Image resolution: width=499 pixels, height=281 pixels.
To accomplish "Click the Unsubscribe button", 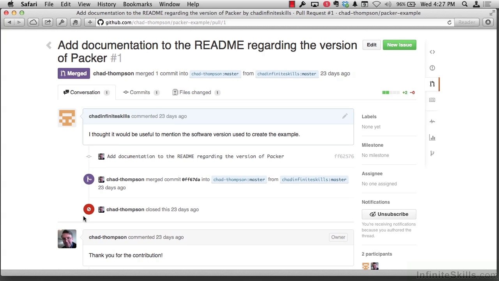I will click(x=389, y=214).
